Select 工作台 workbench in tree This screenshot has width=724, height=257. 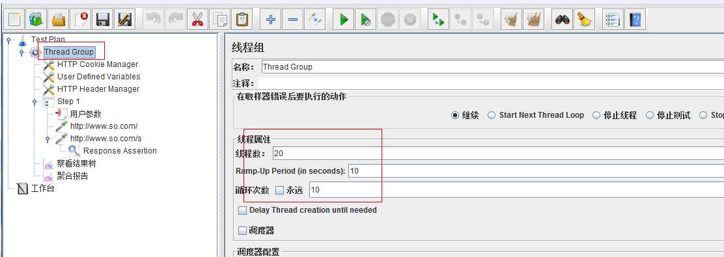pos(42,188)
